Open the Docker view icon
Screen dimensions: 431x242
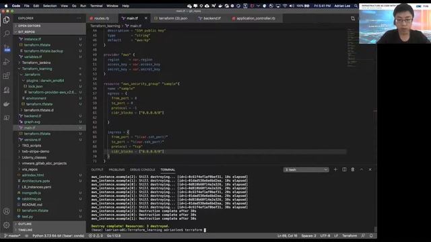click(6, 104)
